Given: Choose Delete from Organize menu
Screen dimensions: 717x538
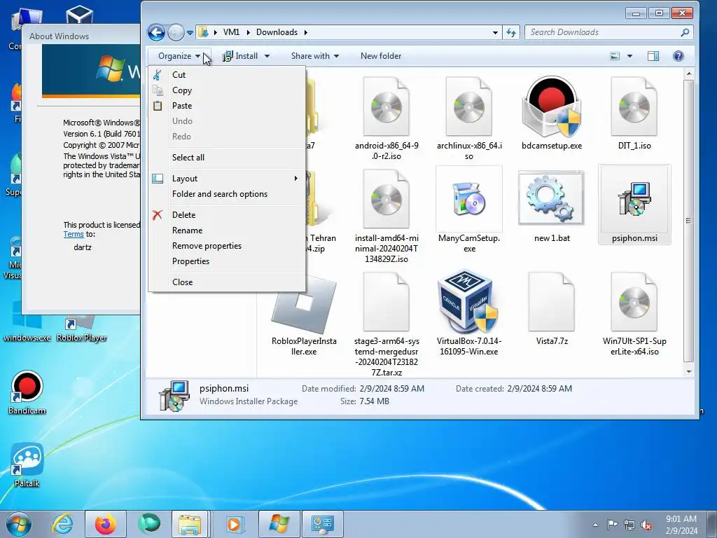Looking at the screenshot, I should [x=228, y=215].
